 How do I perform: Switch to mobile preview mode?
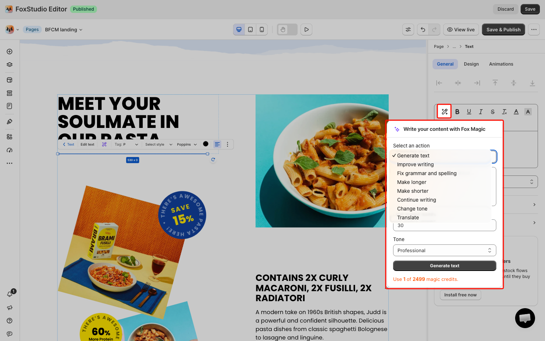pos(262,29)
